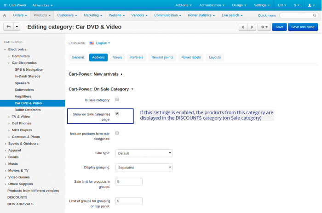Collapse the Car Electronics tree node
The image size is (322, 213).
tap(9, 63)
